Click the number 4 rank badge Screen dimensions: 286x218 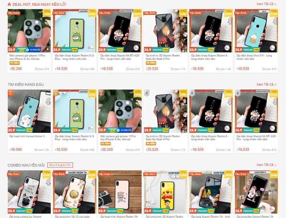click(x=147, y=93)
